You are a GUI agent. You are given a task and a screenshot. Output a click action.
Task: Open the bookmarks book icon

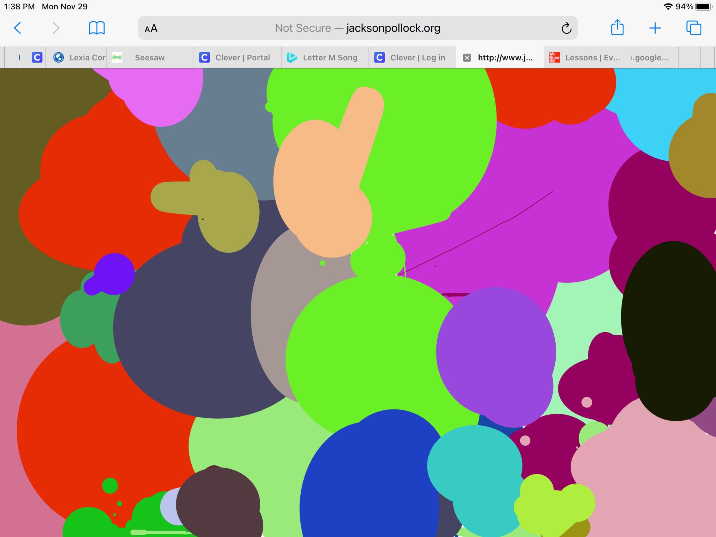click(x=97, y=28)
